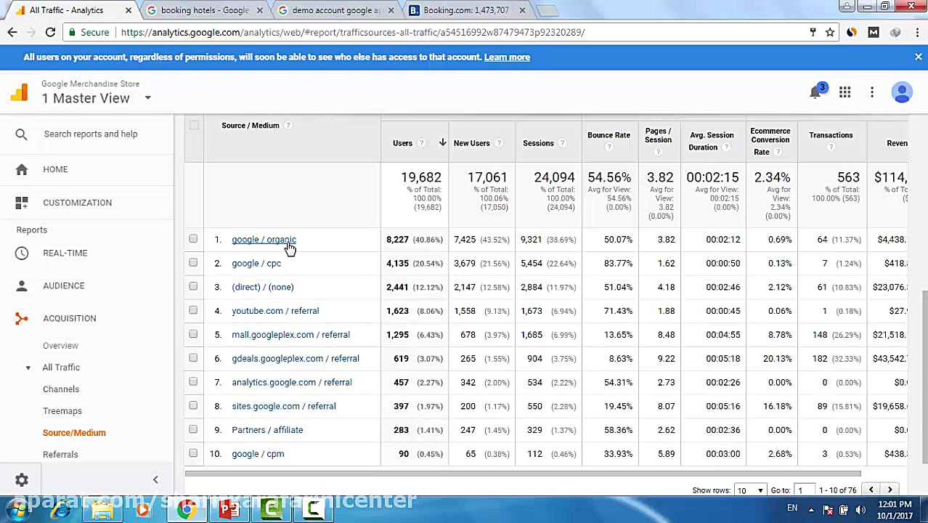This screenshot has height=523, width=928.
Task: Bookmark page using the star icon
Action: (830, 32)
